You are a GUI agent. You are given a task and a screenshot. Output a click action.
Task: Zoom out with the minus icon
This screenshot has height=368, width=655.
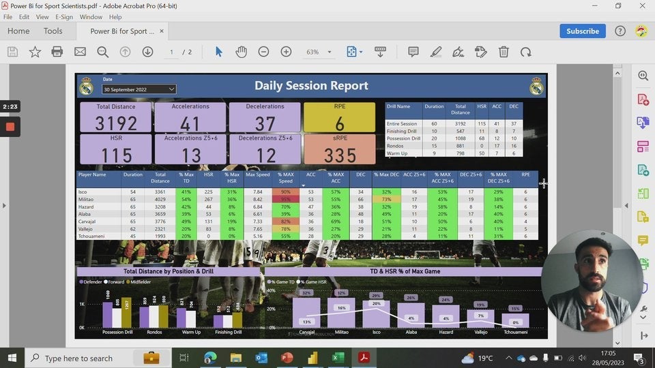coord(263,52)
